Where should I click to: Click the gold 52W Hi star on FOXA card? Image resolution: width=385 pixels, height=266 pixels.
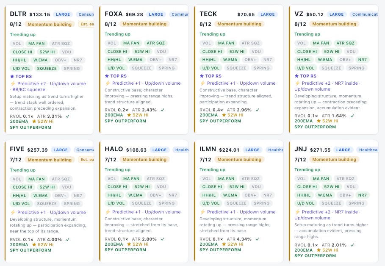[129, 115]
